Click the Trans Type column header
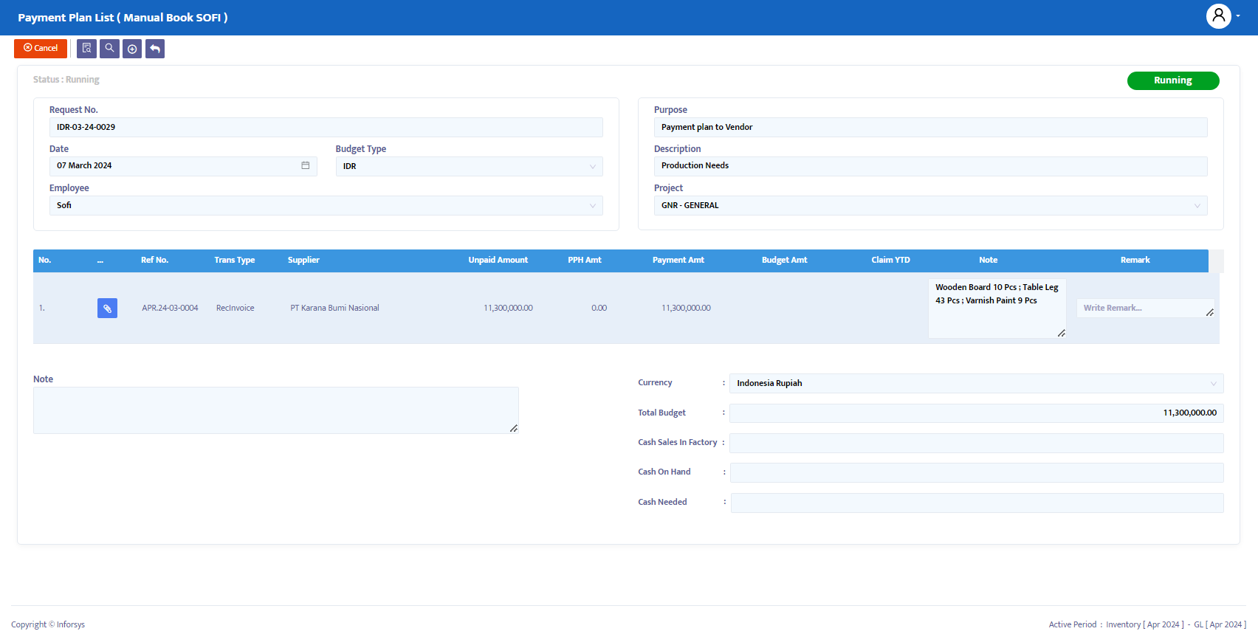 click(234, 260)
